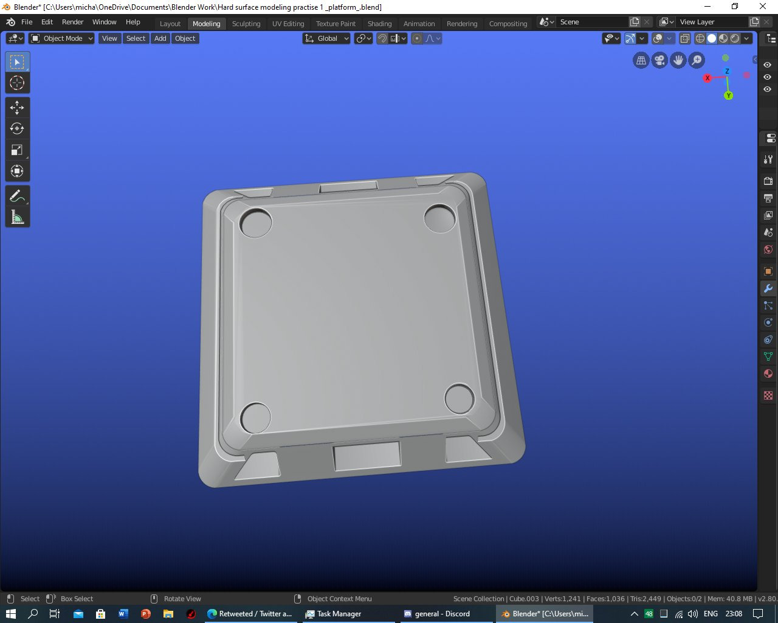The width and height of the screenshot is (778, 623).
Task: Open the Render menu
Action: click(72, 22)
